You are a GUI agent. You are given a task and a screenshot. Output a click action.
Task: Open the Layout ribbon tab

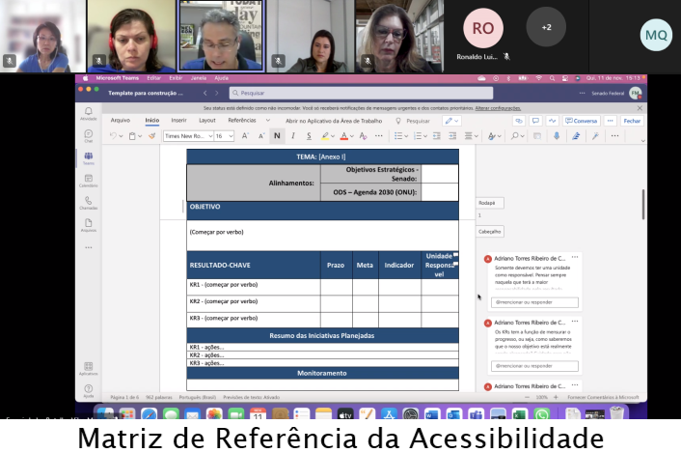207,121
